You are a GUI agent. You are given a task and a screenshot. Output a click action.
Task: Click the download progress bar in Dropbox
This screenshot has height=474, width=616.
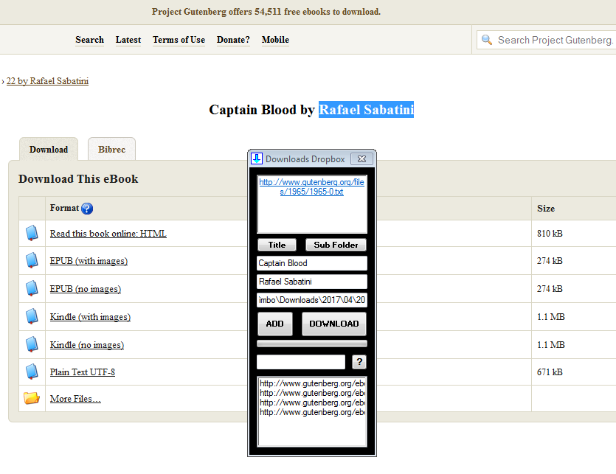[x=312, y=344]
